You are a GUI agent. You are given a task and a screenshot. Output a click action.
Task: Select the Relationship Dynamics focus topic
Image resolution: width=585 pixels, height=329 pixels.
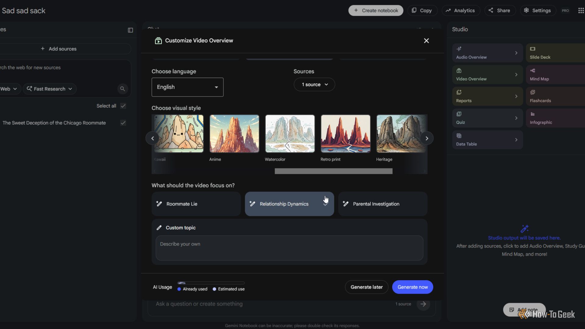pyautogui.click(x=289, y=204)
